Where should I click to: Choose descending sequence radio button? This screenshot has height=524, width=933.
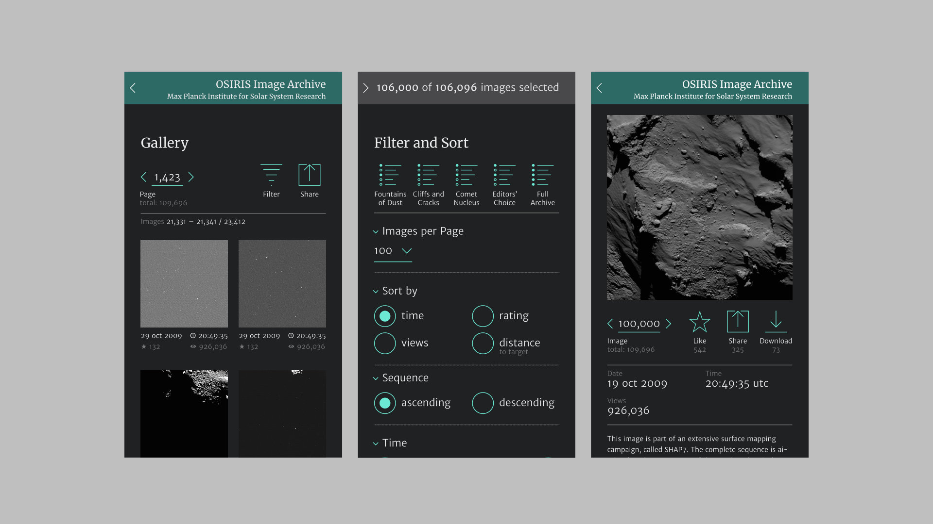(483, 403)
